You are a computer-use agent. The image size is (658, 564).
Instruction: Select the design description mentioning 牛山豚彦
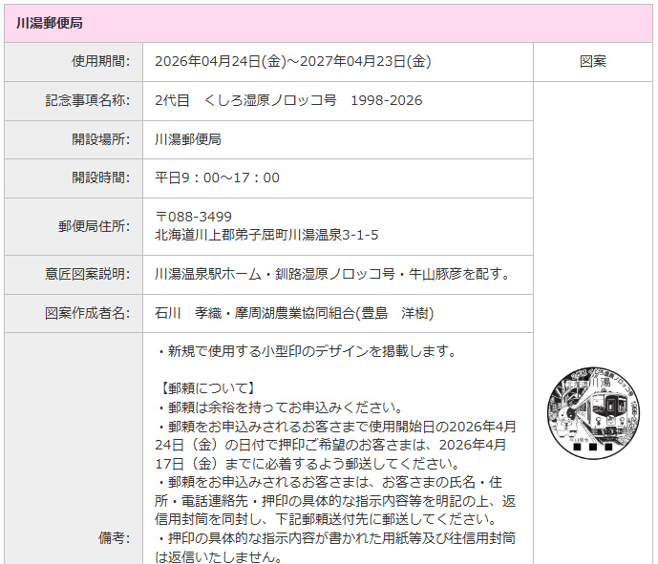click(333, 274)
